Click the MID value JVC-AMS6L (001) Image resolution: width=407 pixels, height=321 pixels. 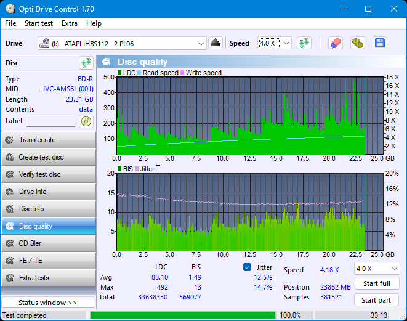point(68,89)
